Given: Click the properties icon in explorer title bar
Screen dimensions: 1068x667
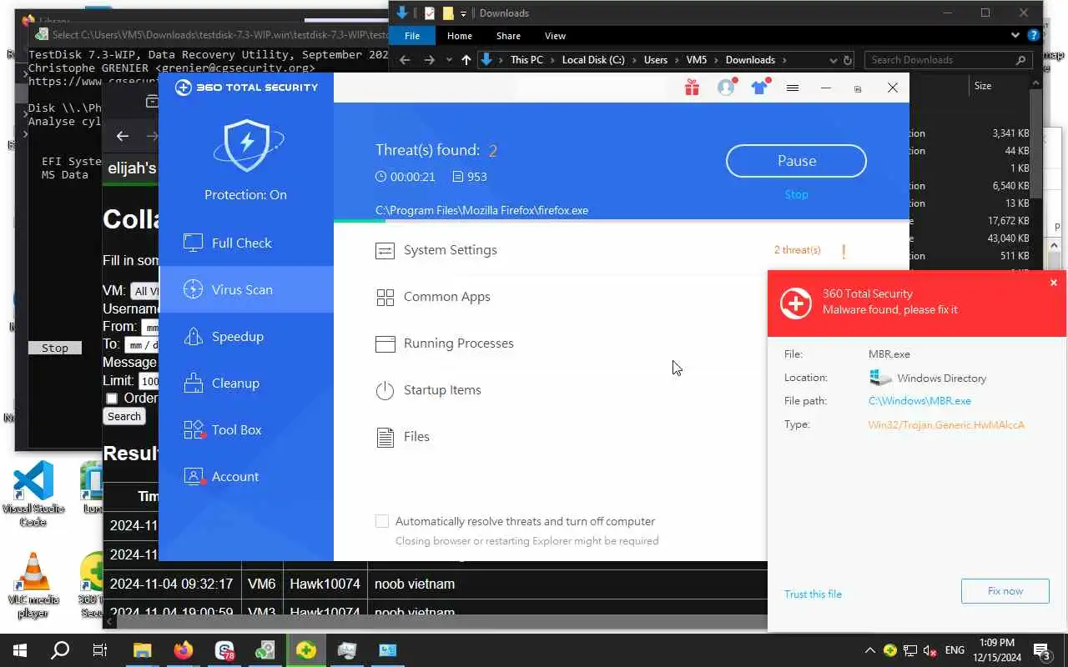Looking at the screenshot, I should pos(430,13).
